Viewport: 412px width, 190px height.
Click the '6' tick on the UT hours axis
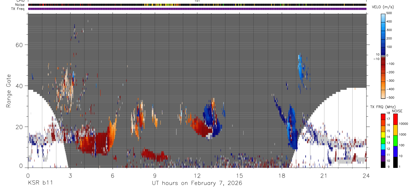(113, 176)
